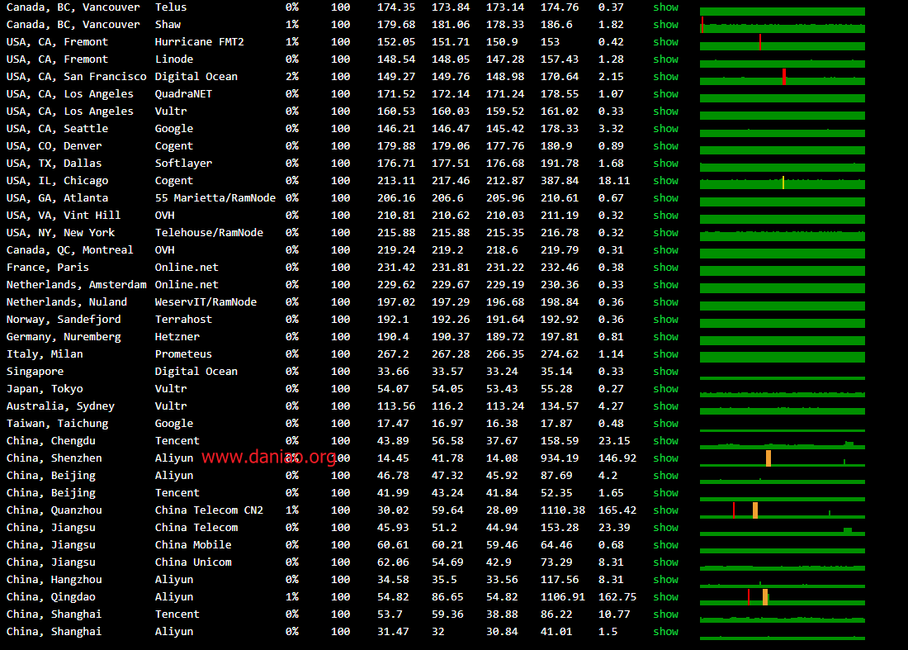Viewport: 908px width, 650px height.
Task: Select text 'WeservIT/RamNode'
Action: click(x=206, y=301)
